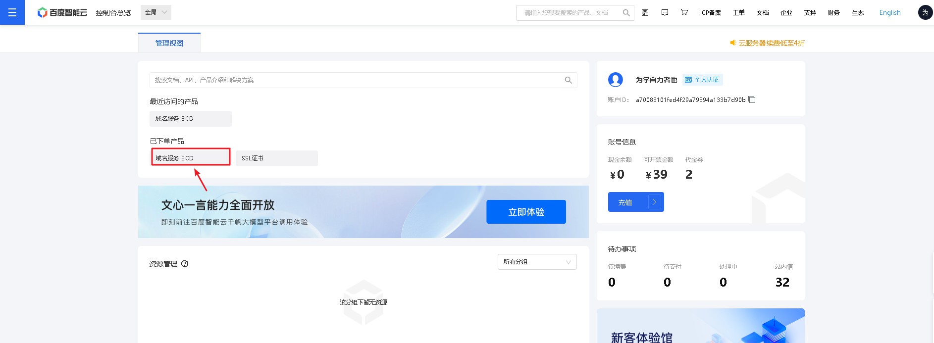Switch to 管理视图 tab
Screen dimensions: 934x343
(x=169, y=43)
